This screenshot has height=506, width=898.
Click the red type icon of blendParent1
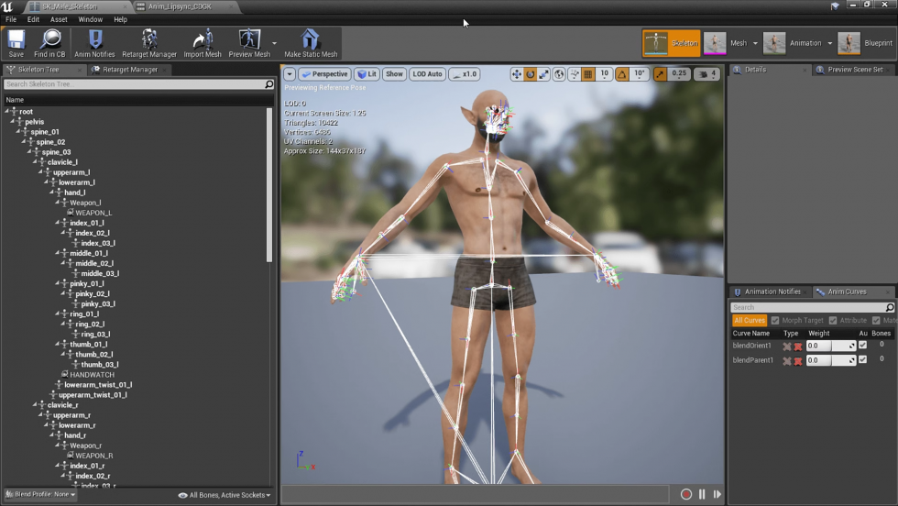[x=798, y=360]
